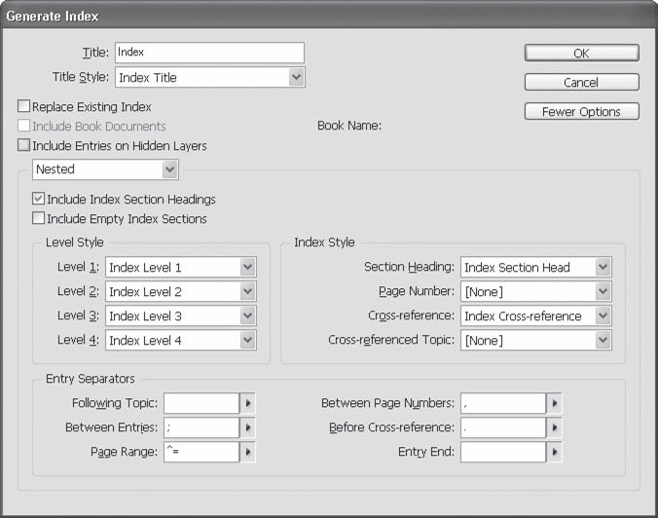Open special characters menu for Page Range
658x518 pixels.
pos(247,452)
